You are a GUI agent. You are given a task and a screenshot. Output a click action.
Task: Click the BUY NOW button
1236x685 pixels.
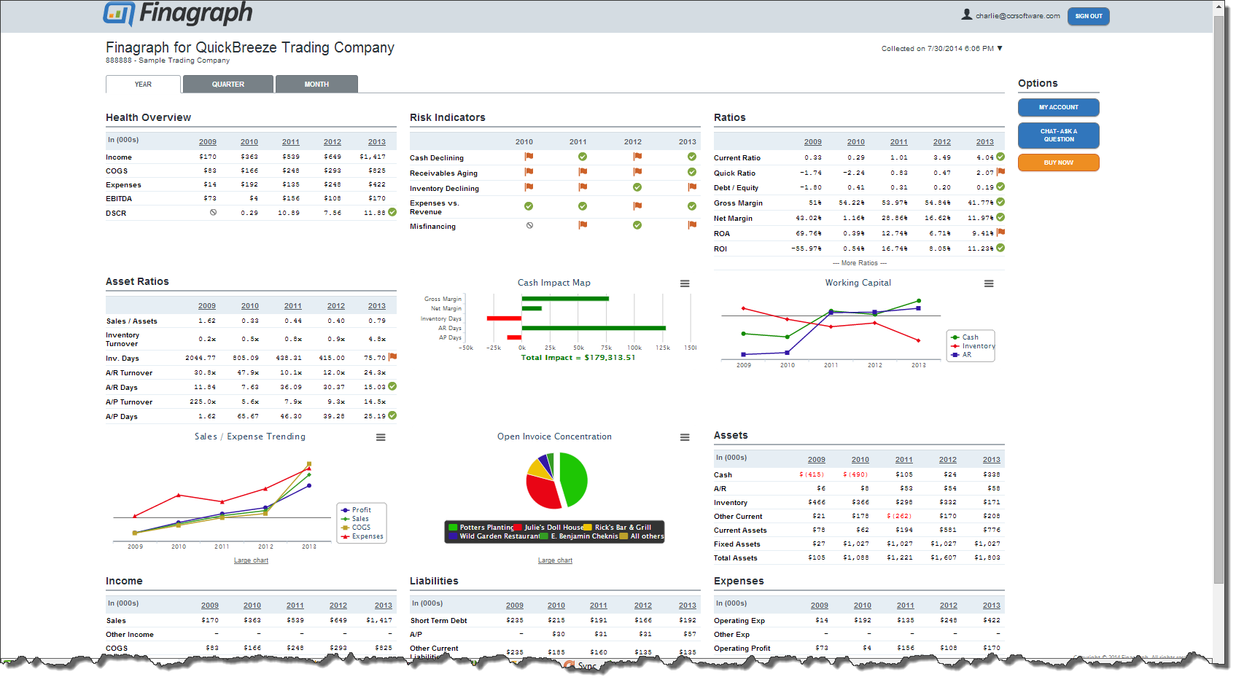pyautogui.click(x=1058, y=163)
